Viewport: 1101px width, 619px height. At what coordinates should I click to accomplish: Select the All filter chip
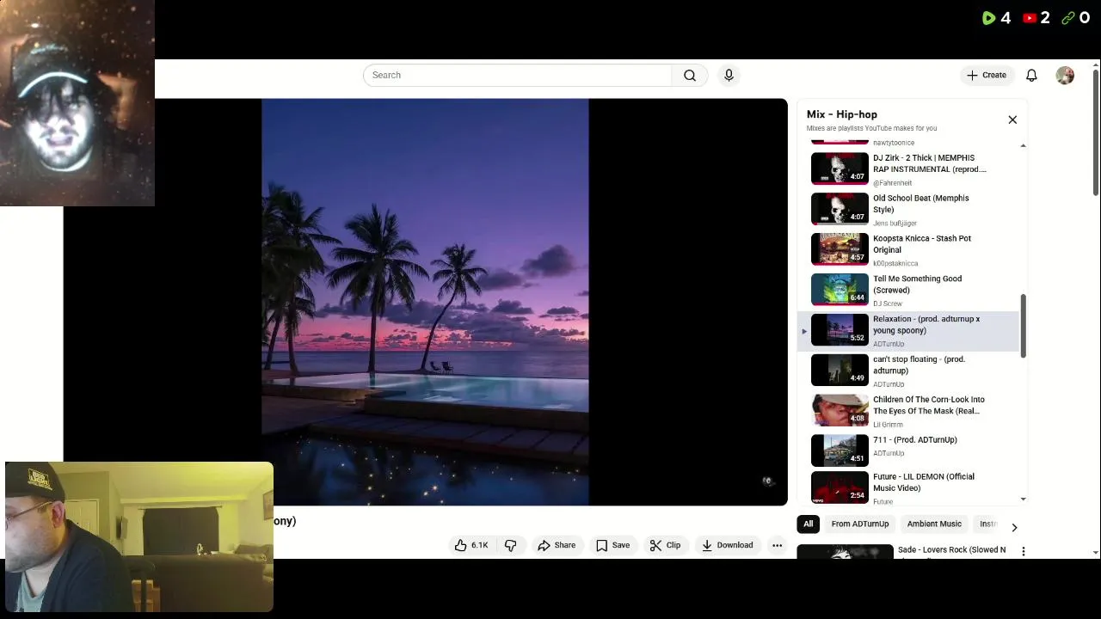[x=808, y=524]
